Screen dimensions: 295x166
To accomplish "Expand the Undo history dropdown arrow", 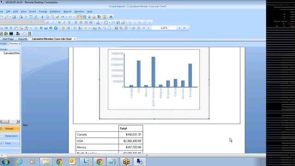I will pos(66,17).
